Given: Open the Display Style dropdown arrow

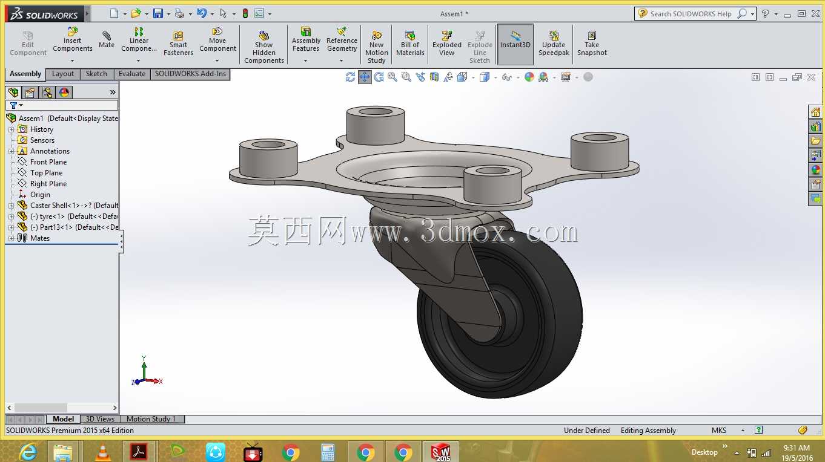Looking at the screenshot, I should tap(495, 77).
